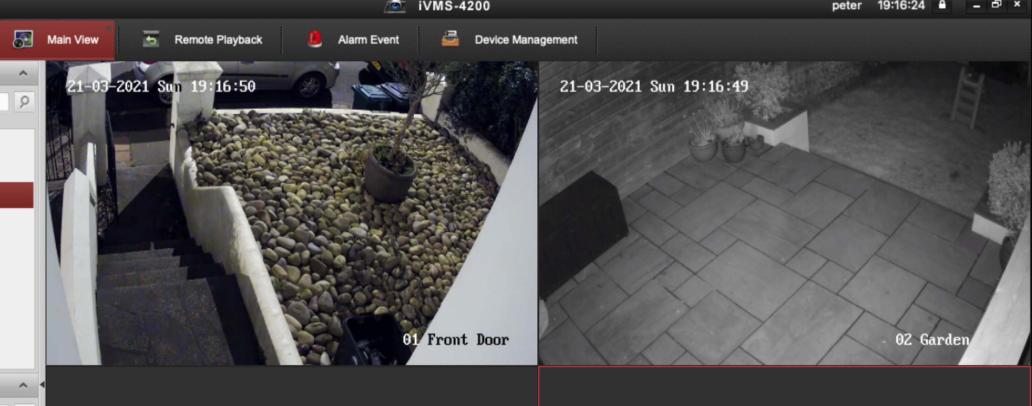Collapse the top sidebar section chevron
This screenshot has height=406, width=1032.
pos(23,73)
